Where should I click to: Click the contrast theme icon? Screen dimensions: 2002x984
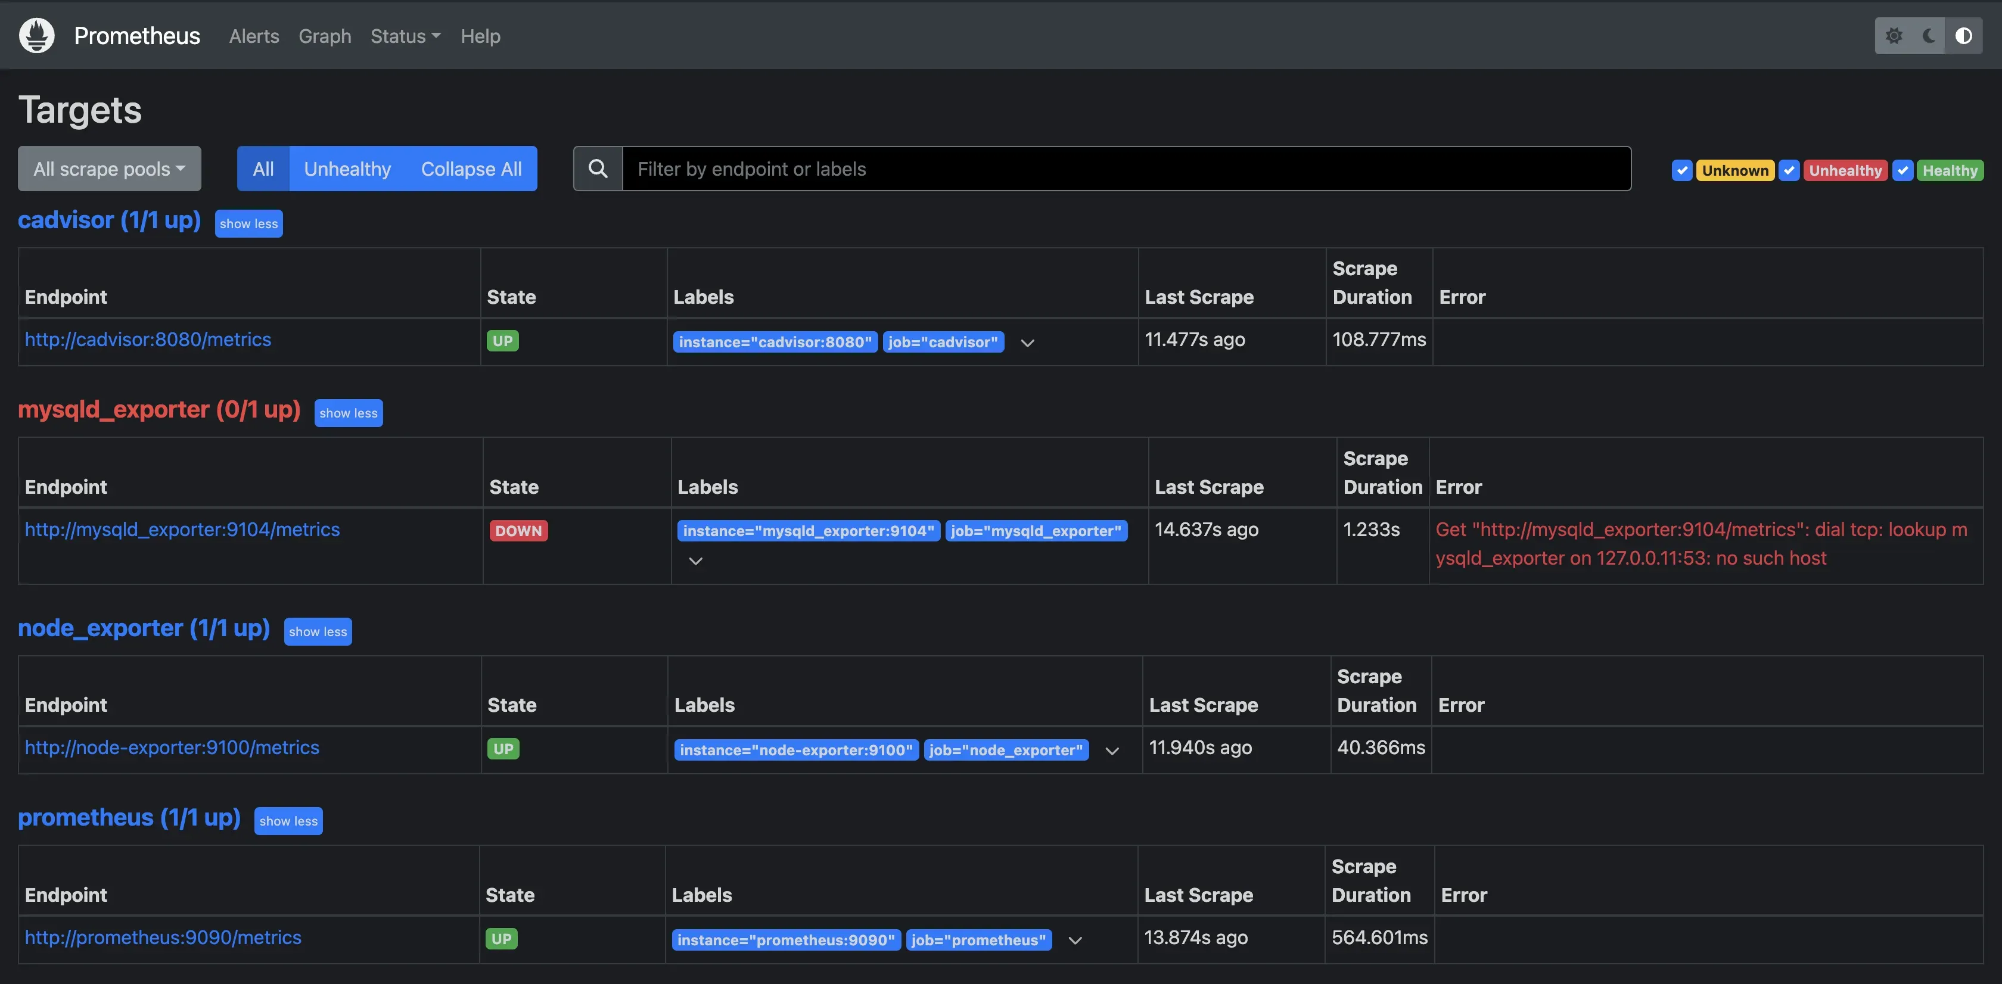[x=1964, y=36]
